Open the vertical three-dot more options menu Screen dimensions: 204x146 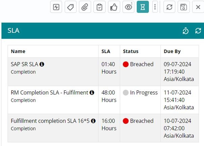tap(155, 7)
